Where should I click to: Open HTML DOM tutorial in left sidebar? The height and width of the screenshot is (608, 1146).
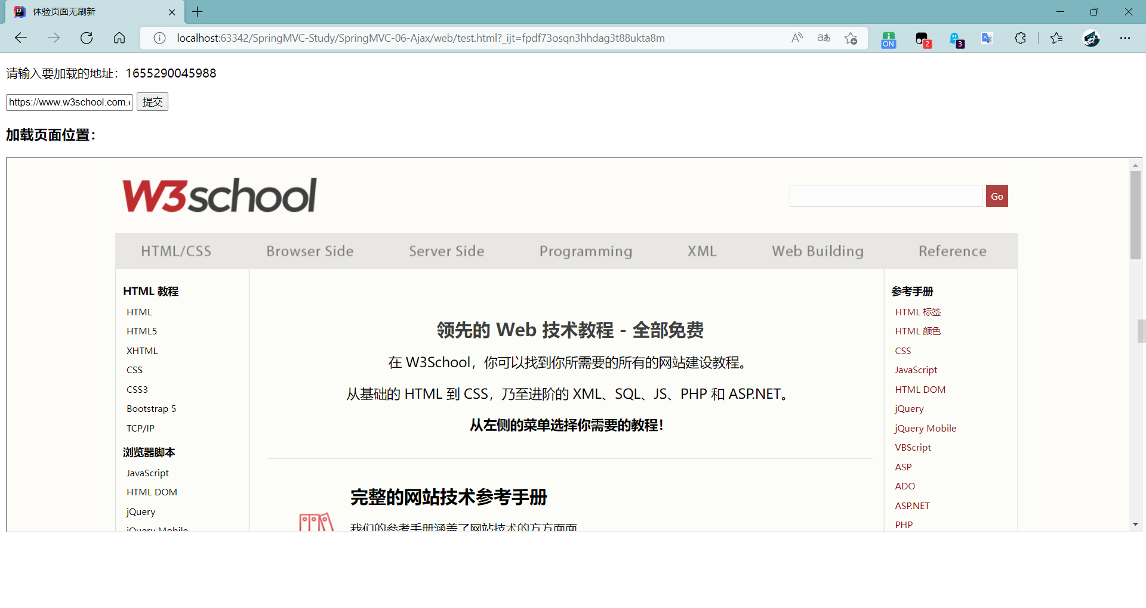pos(152,492)
